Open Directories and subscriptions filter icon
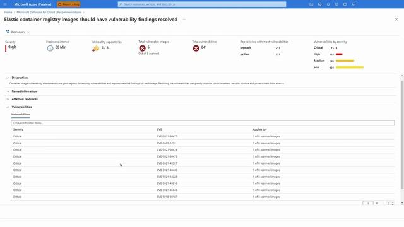The height and width of the screenshot is (227, 404). pos(320,4)
